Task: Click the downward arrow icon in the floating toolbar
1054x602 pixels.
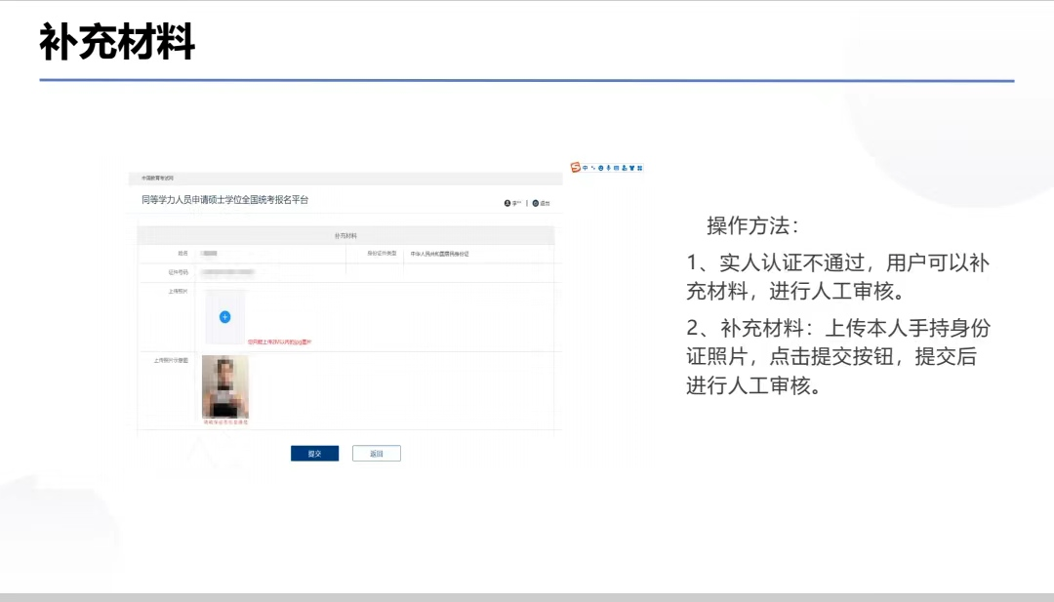Action: coord(608,168)
